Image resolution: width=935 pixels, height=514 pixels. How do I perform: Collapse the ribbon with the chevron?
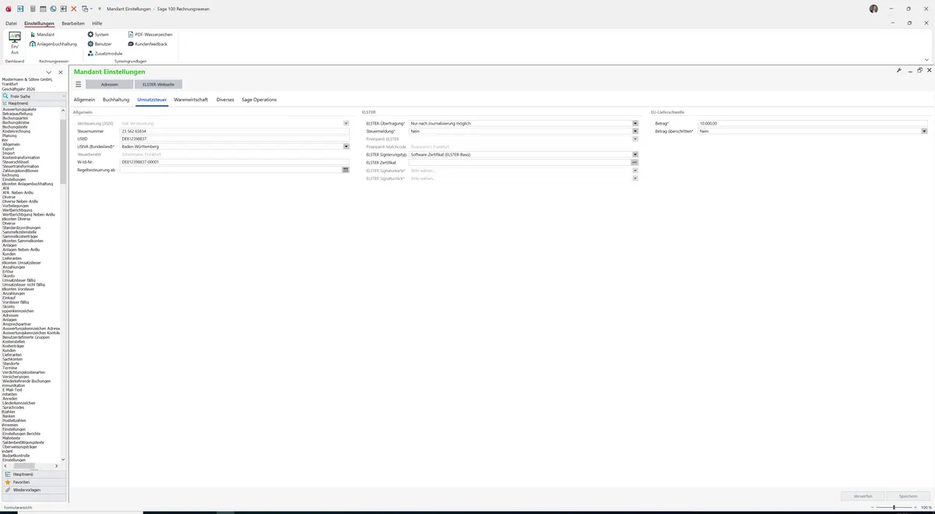(926, 59)
